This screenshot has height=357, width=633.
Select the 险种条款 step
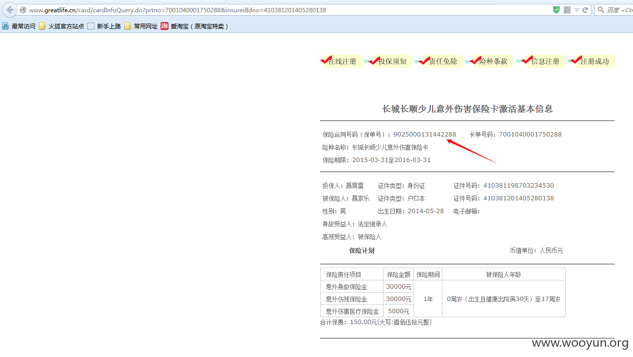492,61
